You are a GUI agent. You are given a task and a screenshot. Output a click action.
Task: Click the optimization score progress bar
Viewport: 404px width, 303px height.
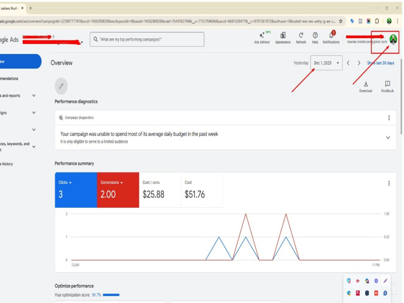click(111, 295)
